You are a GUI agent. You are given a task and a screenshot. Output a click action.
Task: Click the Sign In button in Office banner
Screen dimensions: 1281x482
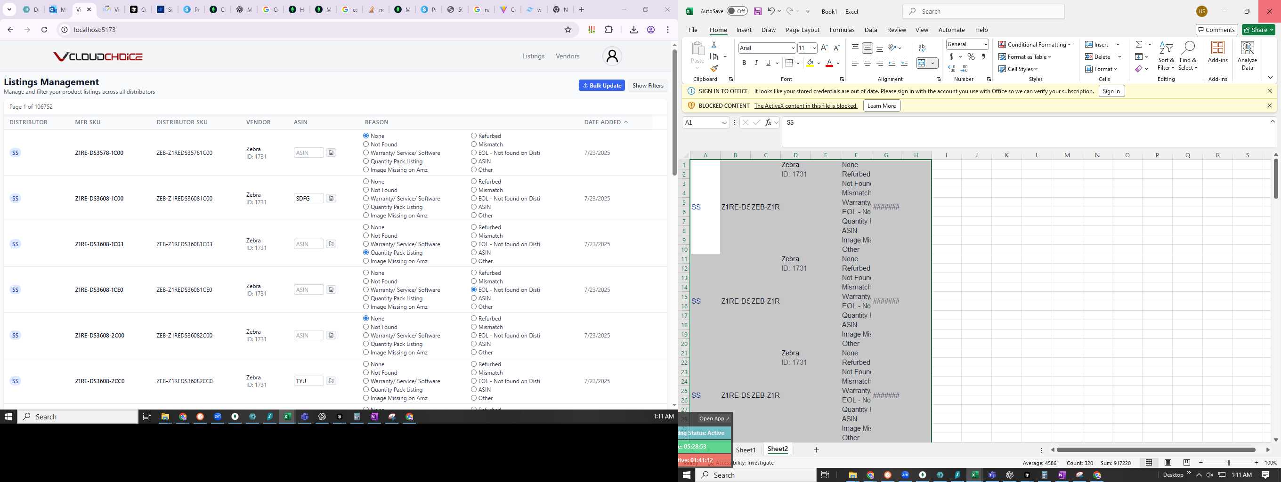(1111, 91)
